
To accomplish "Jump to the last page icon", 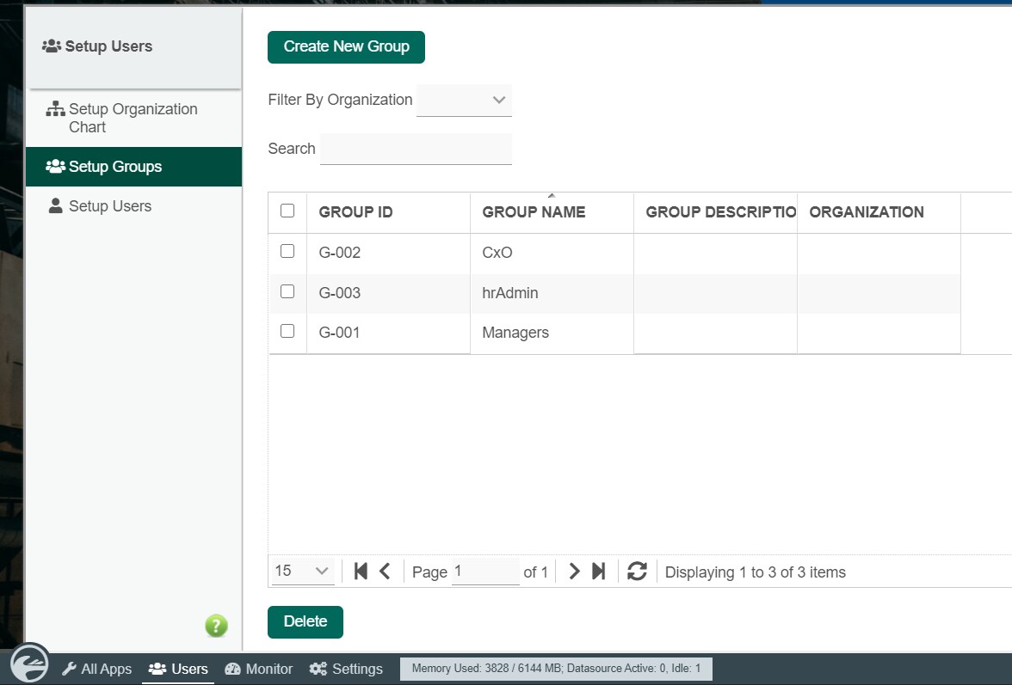I will click(x=598, y=571).
